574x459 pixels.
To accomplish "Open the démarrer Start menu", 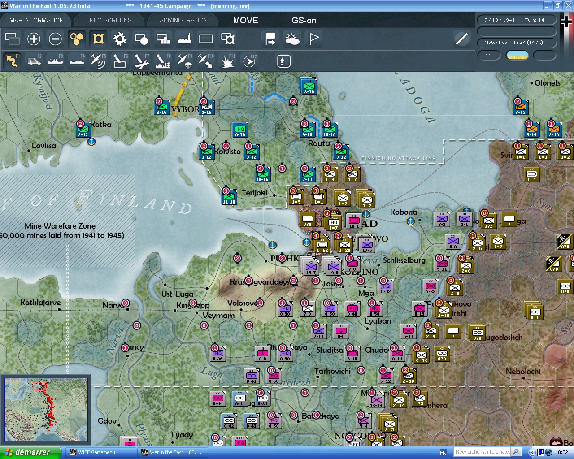I will point(30,452).
